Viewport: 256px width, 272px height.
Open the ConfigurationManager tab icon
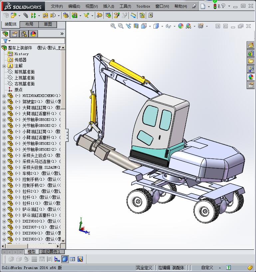(x=24, y=34)
